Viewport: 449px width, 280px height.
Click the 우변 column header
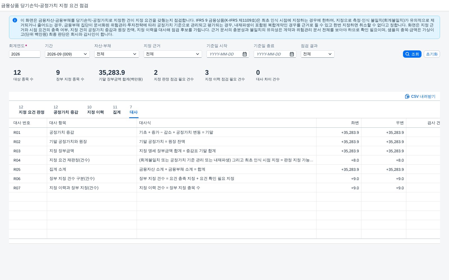pyautogui.click(x=384, y=123)
